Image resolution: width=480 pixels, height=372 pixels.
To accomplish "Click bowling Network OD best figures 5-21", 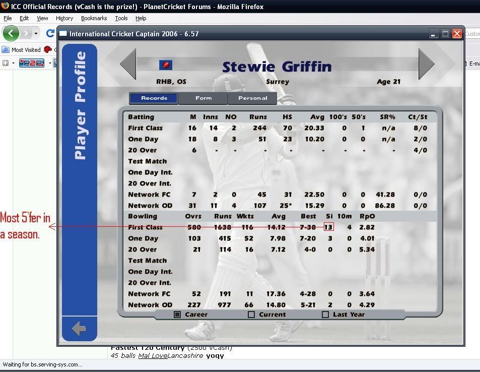I will 308,304.
